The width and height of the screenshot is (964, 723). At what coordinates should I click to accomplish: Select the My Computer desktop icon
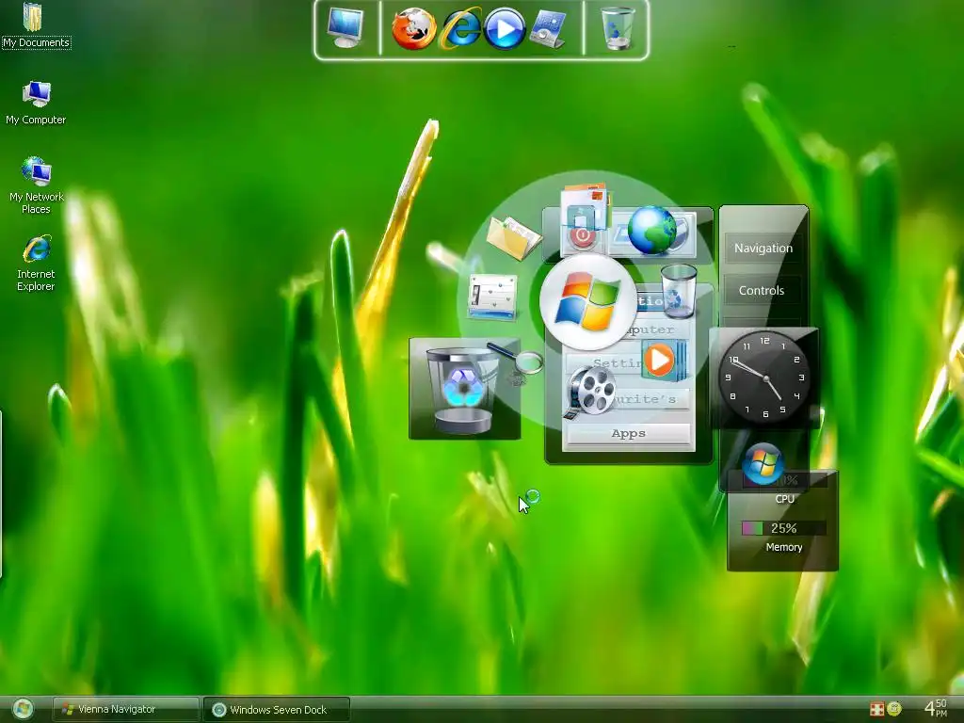click(36, 103)
